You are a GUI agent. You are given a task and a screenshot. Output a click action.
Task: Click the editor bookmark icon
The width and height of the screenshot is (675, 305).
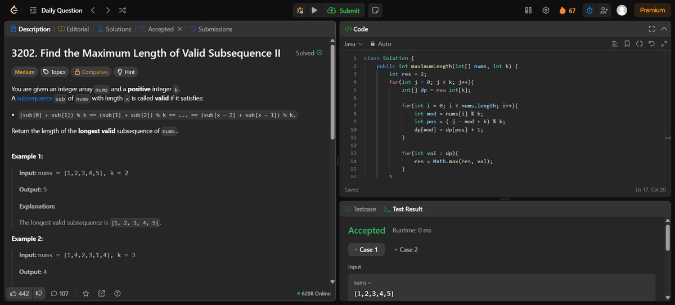(627, 44)
